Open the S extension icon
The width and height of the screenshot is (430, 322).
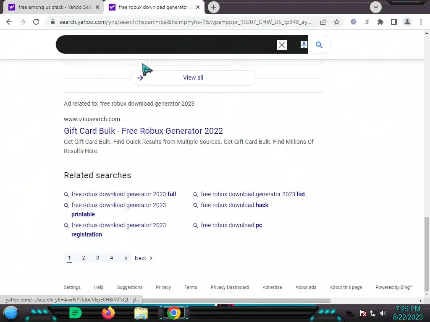[367, 22]
